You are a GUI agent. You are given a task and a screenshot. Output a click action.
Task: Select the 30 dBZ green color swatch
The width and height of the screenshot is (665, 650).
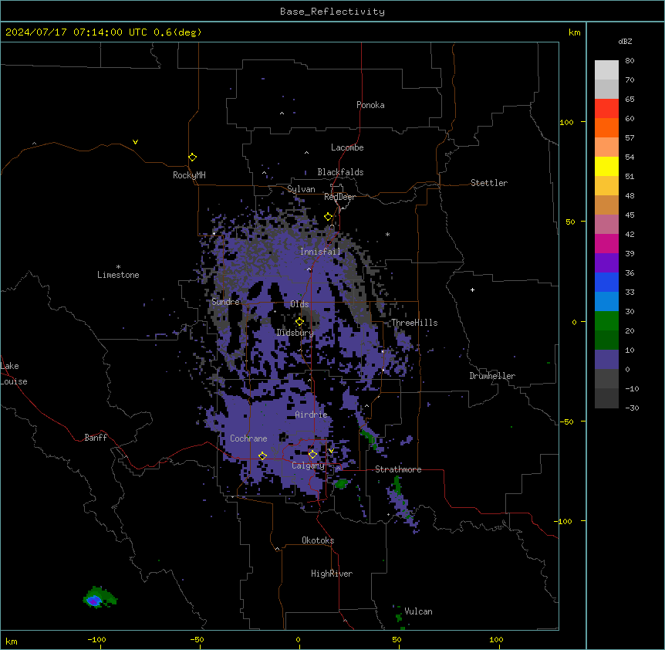pyautogui.click(x=606, y=321)
